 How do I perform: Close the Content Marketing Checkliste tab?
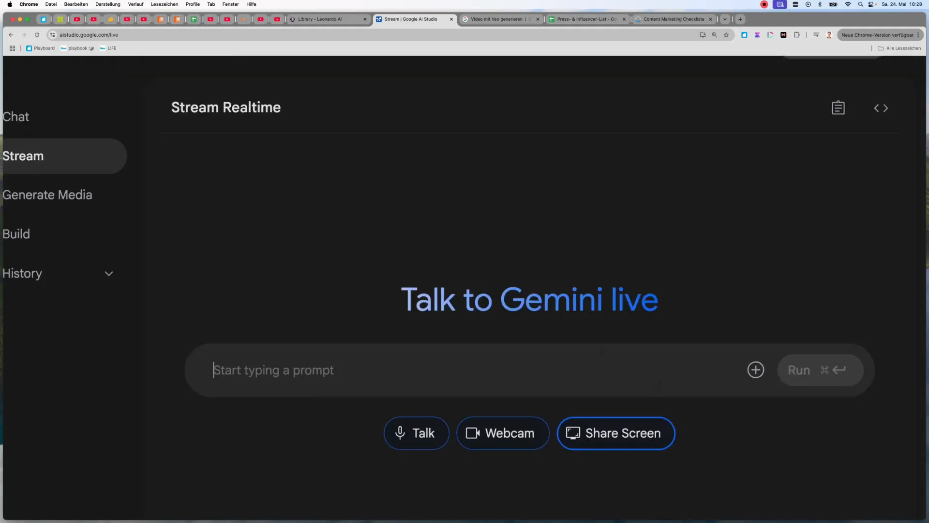point(710,19)
